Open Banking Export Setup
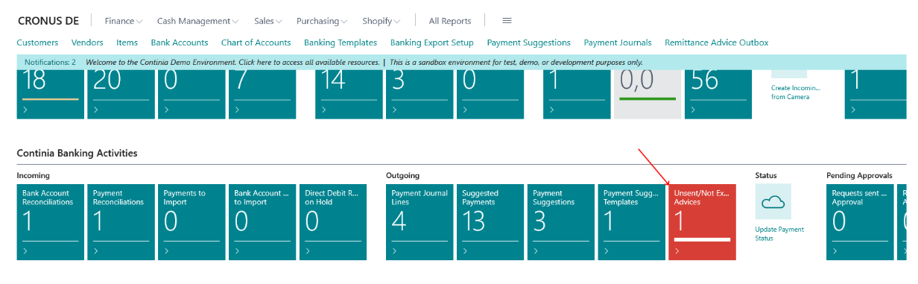The height and width of the screenshot is (284, 918). (x=431, y=42)
